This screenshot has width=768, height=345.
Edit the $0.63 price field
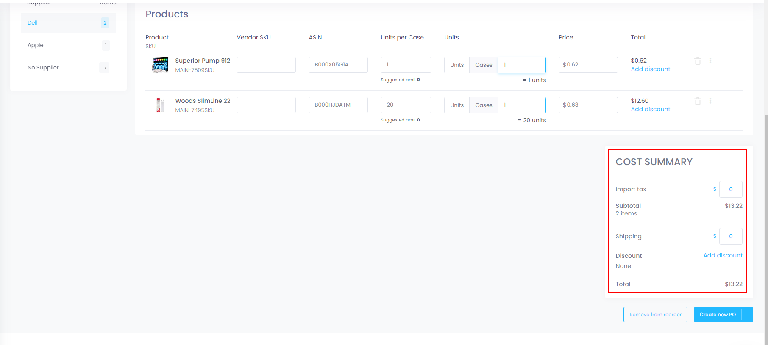(588, 105)
